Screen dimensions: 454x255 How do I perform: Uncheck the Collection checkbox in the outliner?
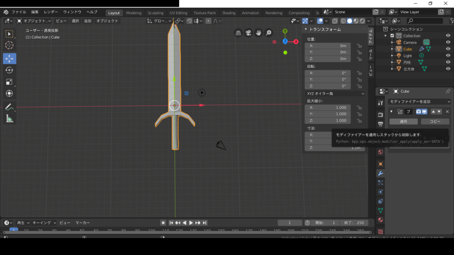(392, 36)
